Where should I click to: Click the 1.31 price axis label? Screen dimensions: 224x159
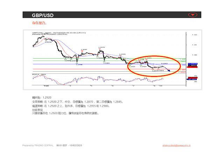point(194,45)
